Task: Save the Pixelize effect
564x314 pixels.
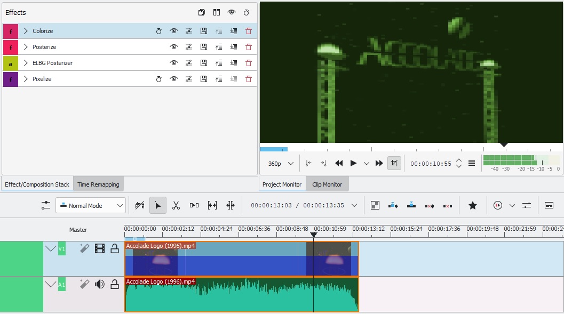Action: 204,79
